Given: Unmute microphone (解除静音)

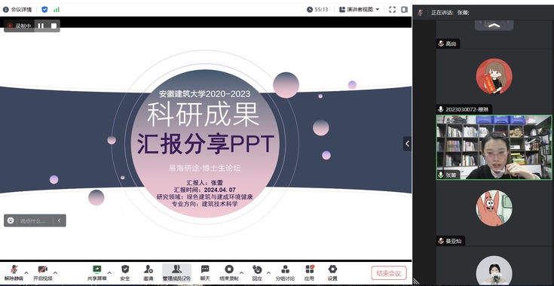Looking at the screenshot, I should 14,273.
